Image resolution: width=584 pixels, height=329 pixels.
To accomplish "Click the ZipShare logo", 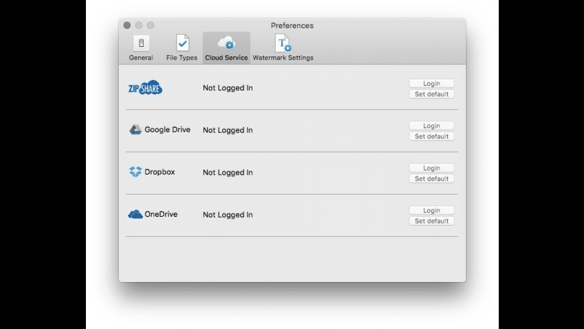I will point(145,88).
